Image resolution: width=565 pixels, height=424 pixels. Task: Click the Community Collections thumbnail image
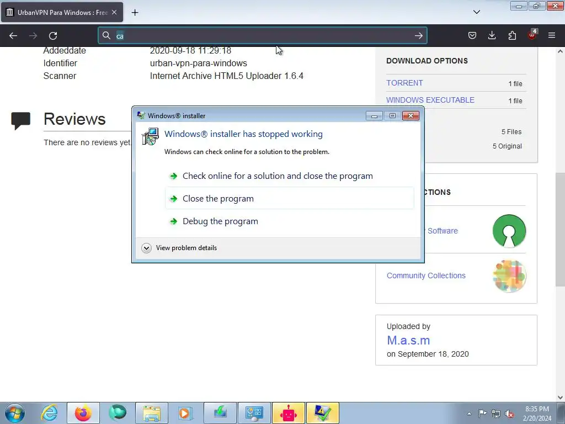509,276
